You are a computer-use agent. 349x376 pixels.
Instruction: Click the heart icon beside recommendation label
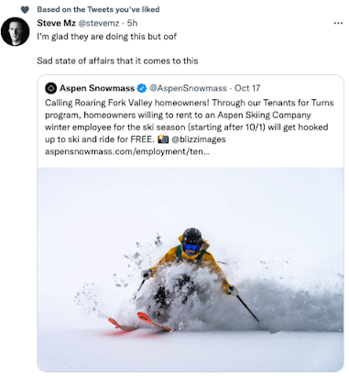tap(25, 10)
